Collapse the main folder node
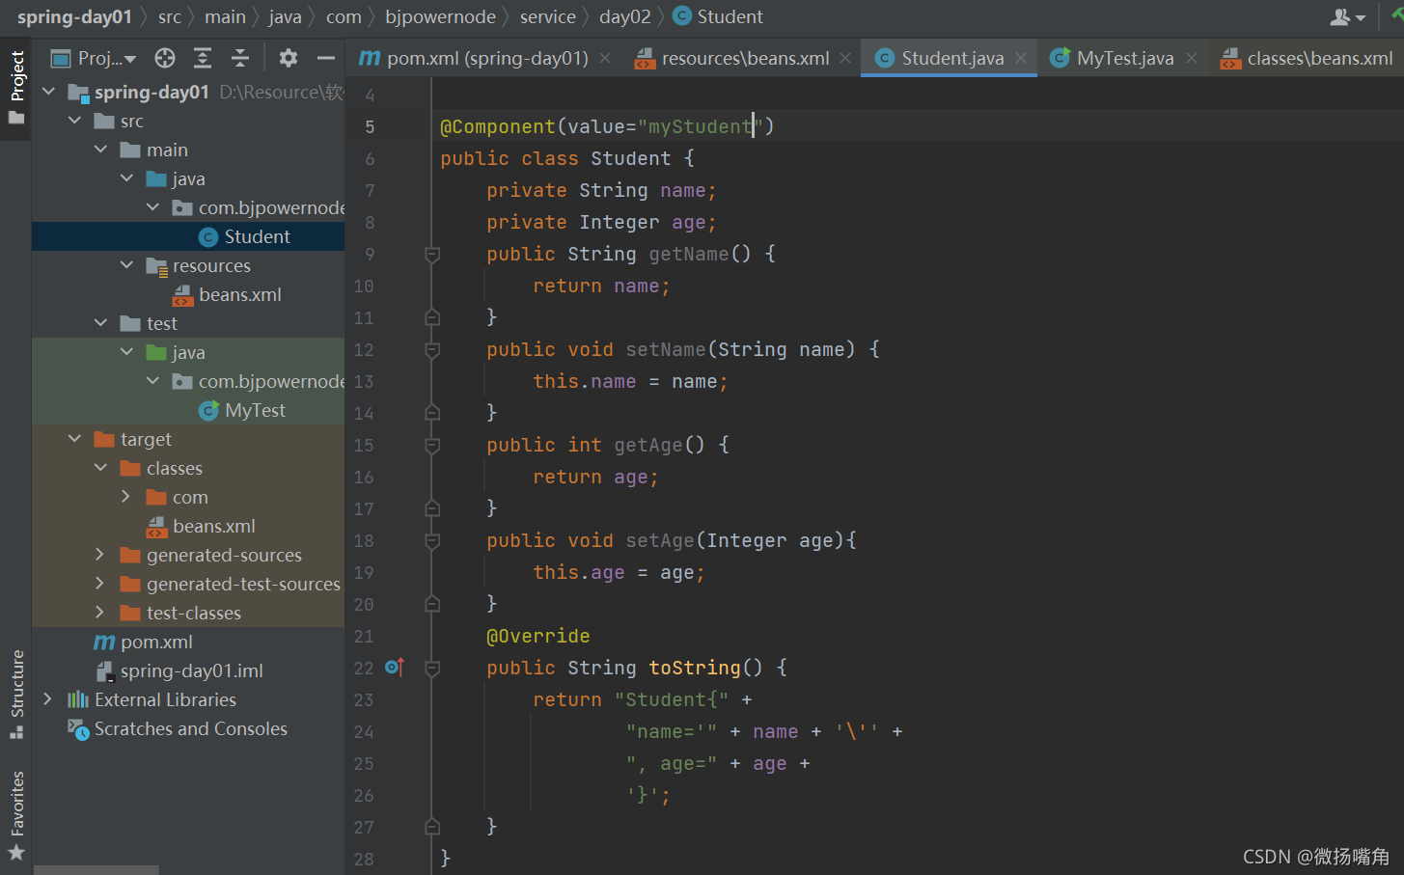 (101, 150)
